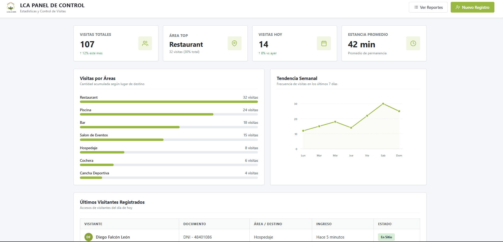The image size is (503, 242).
Task: Click the Últimos Visitantes Registrados heading
Action: click(x=112, y=202)
